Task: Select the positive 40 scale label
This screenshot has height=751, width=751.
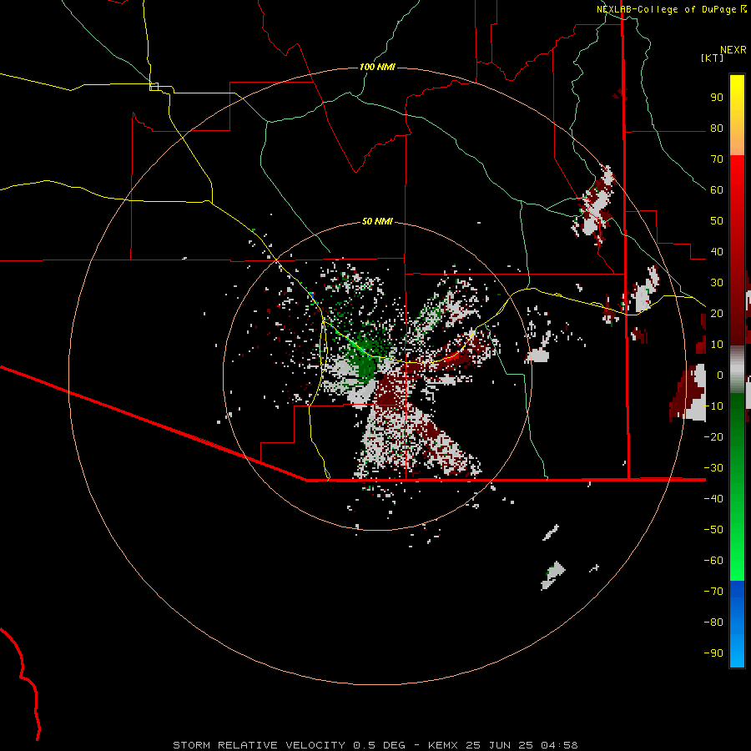Action: tap(717, 251)
